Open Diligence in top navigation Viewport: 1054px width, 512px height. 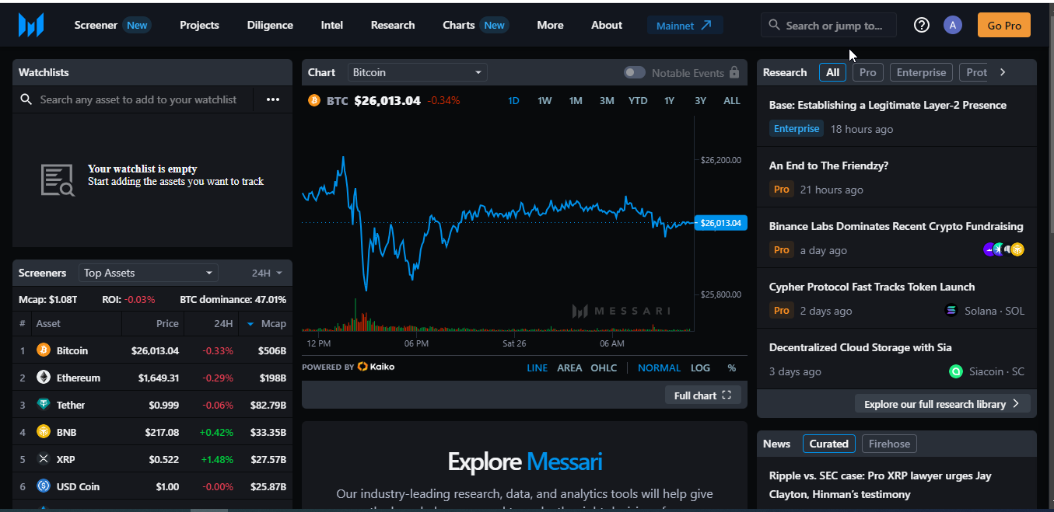(270, 25)
